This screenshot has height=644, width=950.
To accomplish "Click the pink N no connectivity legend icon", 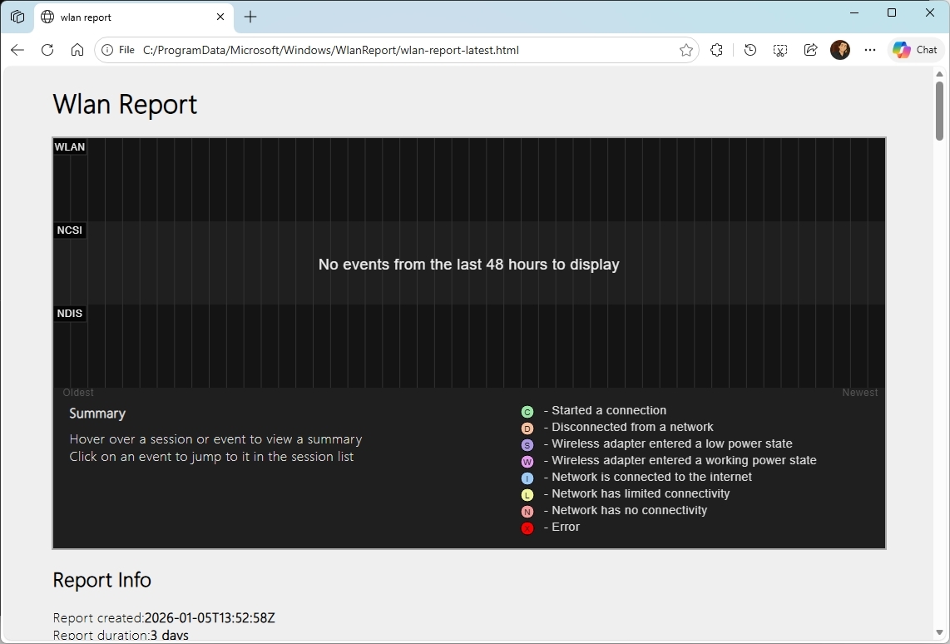I will coord(527,512).
